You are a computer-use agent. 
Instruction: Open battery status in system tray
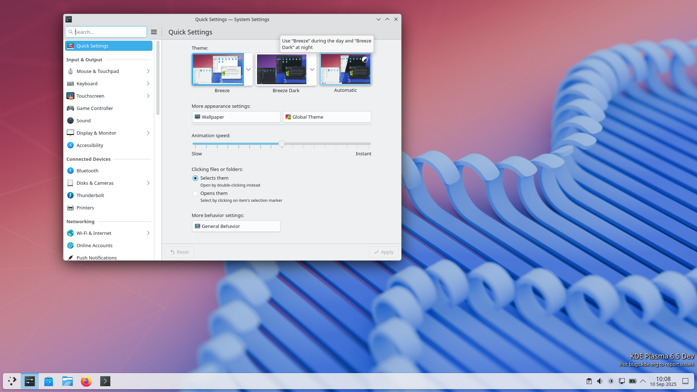[x=633, y=381]
